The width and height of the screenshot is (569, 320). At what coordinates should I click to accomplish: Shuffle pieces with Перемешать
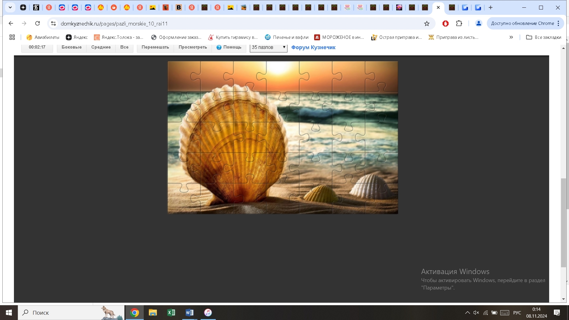pos(155,47)
